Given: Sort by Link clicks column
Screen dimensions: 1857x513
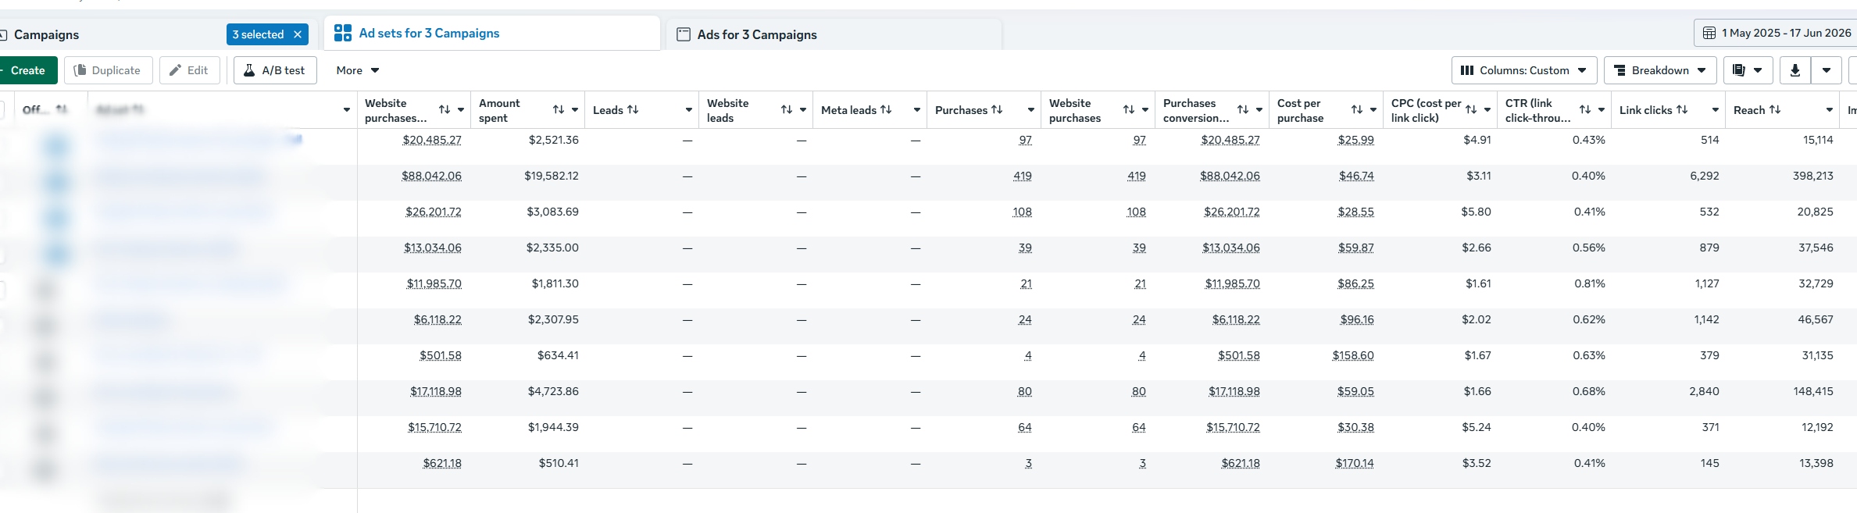Looking at the screenshot, I should pyautogui.click(x=1682, y=110).
